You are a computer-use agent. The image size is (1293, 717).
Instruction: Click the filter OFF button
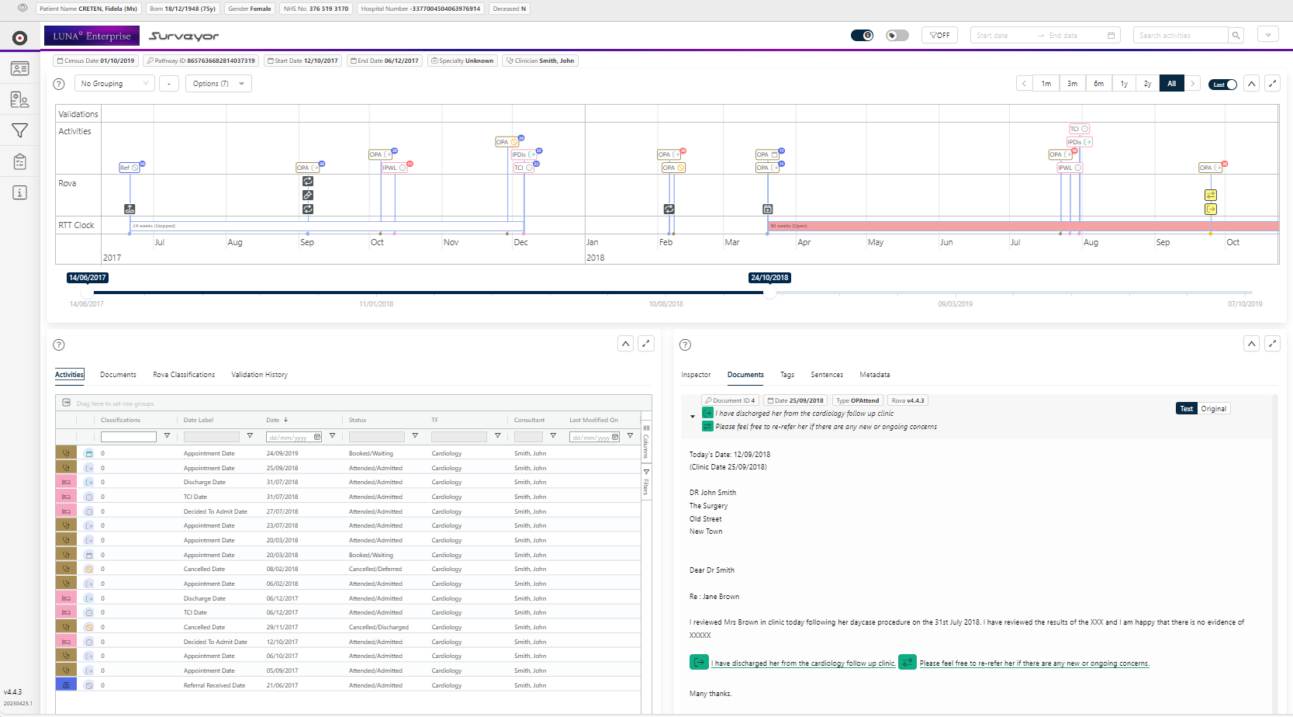(939, 36)
